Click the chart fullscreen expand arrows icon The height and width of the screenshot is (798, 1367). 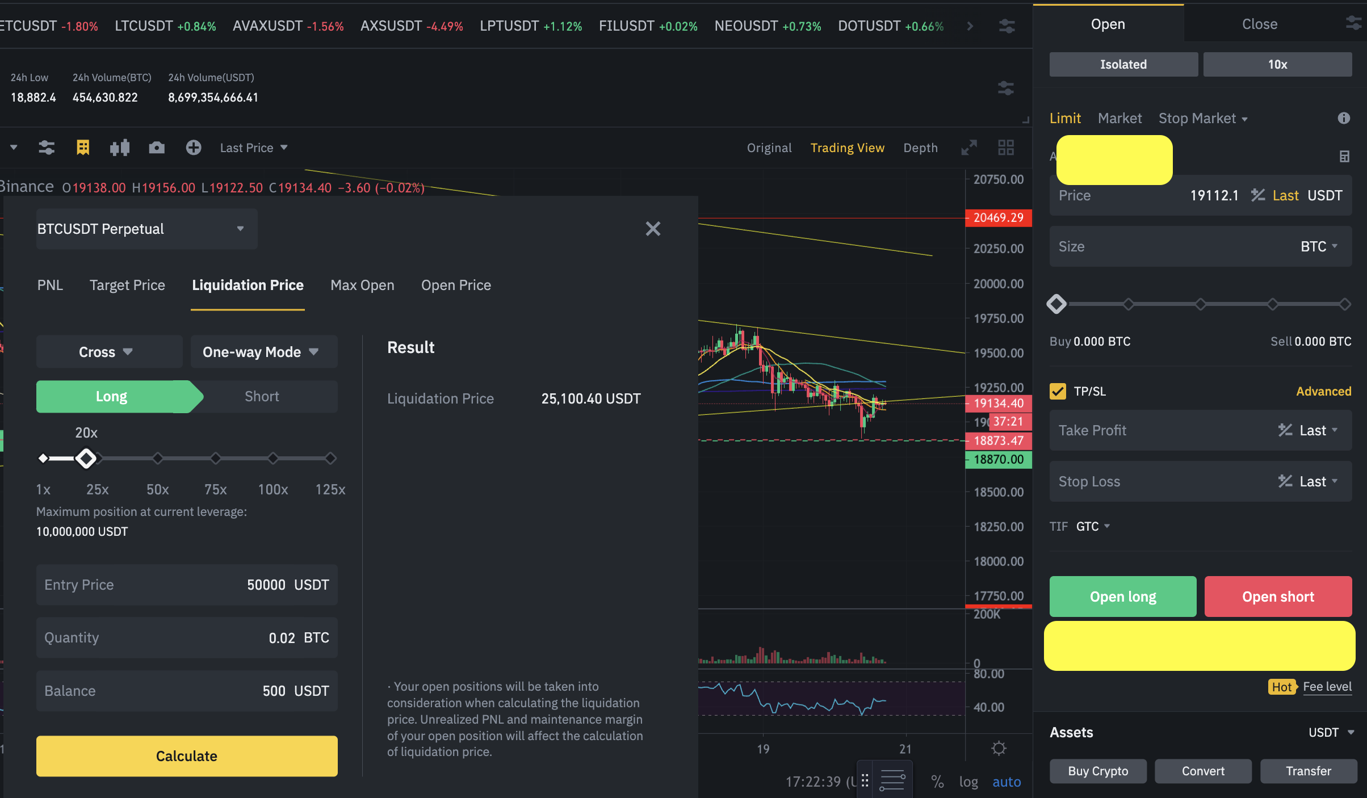coord(969,148)
